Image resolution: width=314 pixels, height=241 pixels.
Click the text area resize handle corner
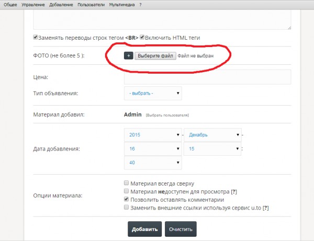tap(289, 28)
